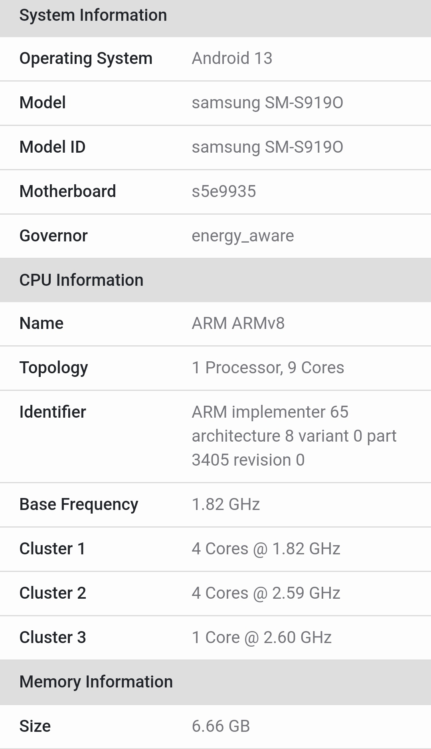Select the 1 Core @ 2.60 GHz value
Screen dimensions: 431x749
coord(261,637)
